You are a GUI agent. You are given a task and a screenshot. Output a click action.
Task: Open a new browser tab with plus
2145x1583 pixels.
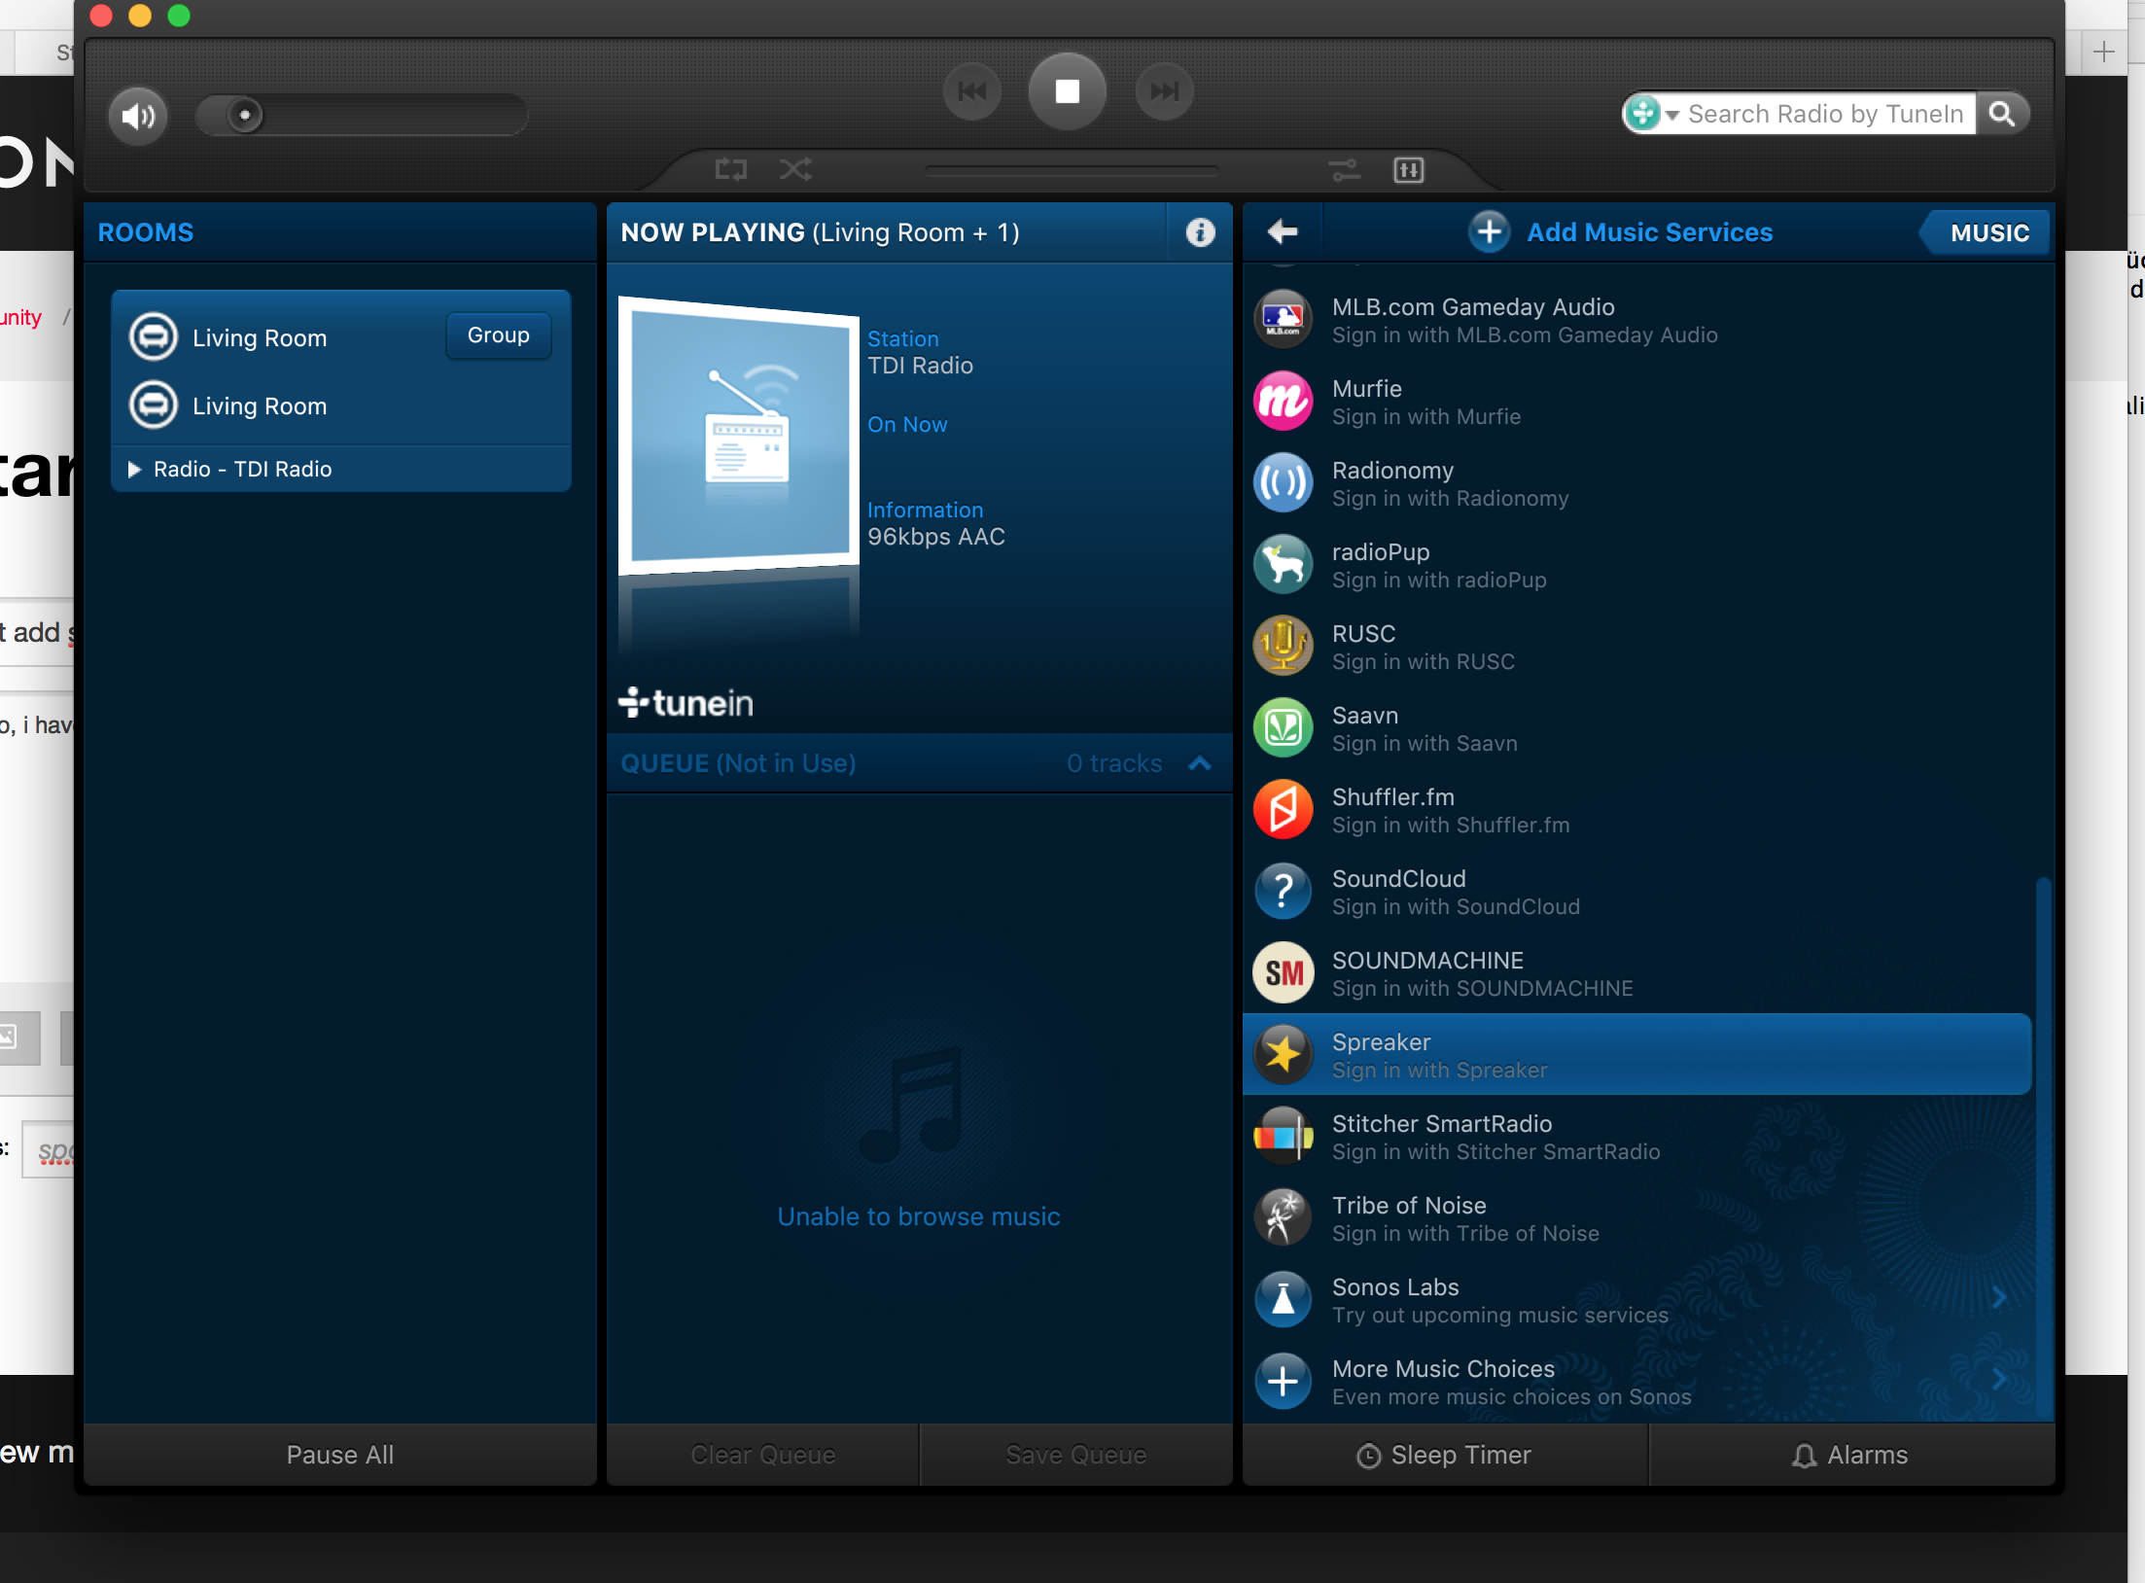click(2103, 52)
